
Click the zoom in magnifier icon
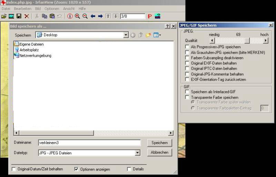(77, 16)
